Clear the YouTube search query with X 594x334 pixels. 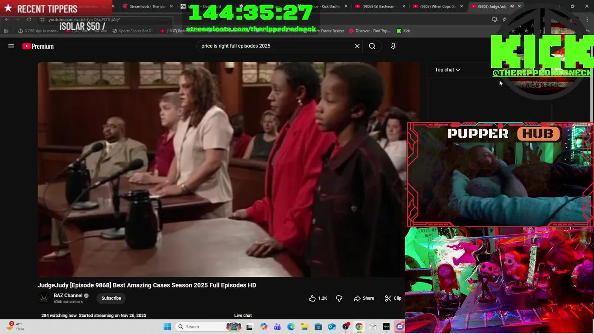click(357, 46)
